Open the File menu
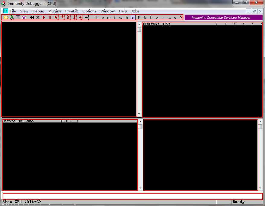The height and width of the screenshot is (206, 265). pyautogui.click(x=13, y=11)
